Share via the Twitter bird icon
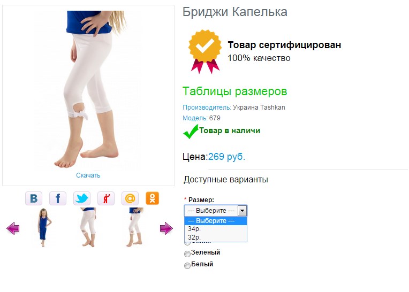Viewport: 409px width, 292px height. [x=82, y=198]
